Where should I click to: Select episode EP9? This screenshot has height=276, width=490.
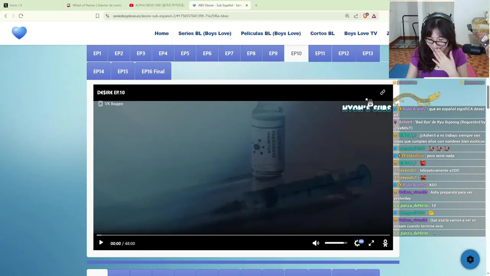point(273,53)
